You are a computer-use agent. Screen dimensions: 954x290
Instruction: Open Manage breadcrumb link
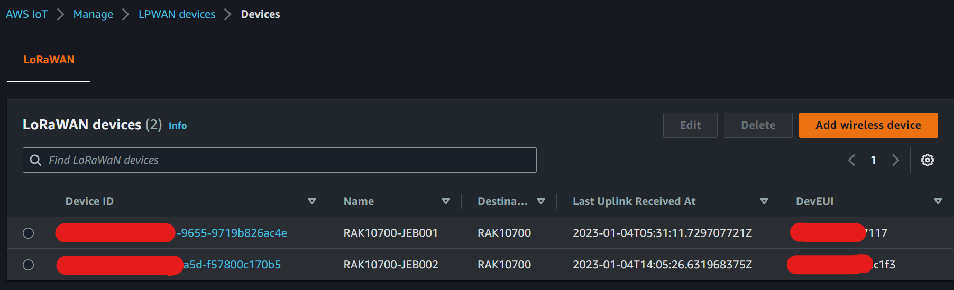tap(93, 14)
